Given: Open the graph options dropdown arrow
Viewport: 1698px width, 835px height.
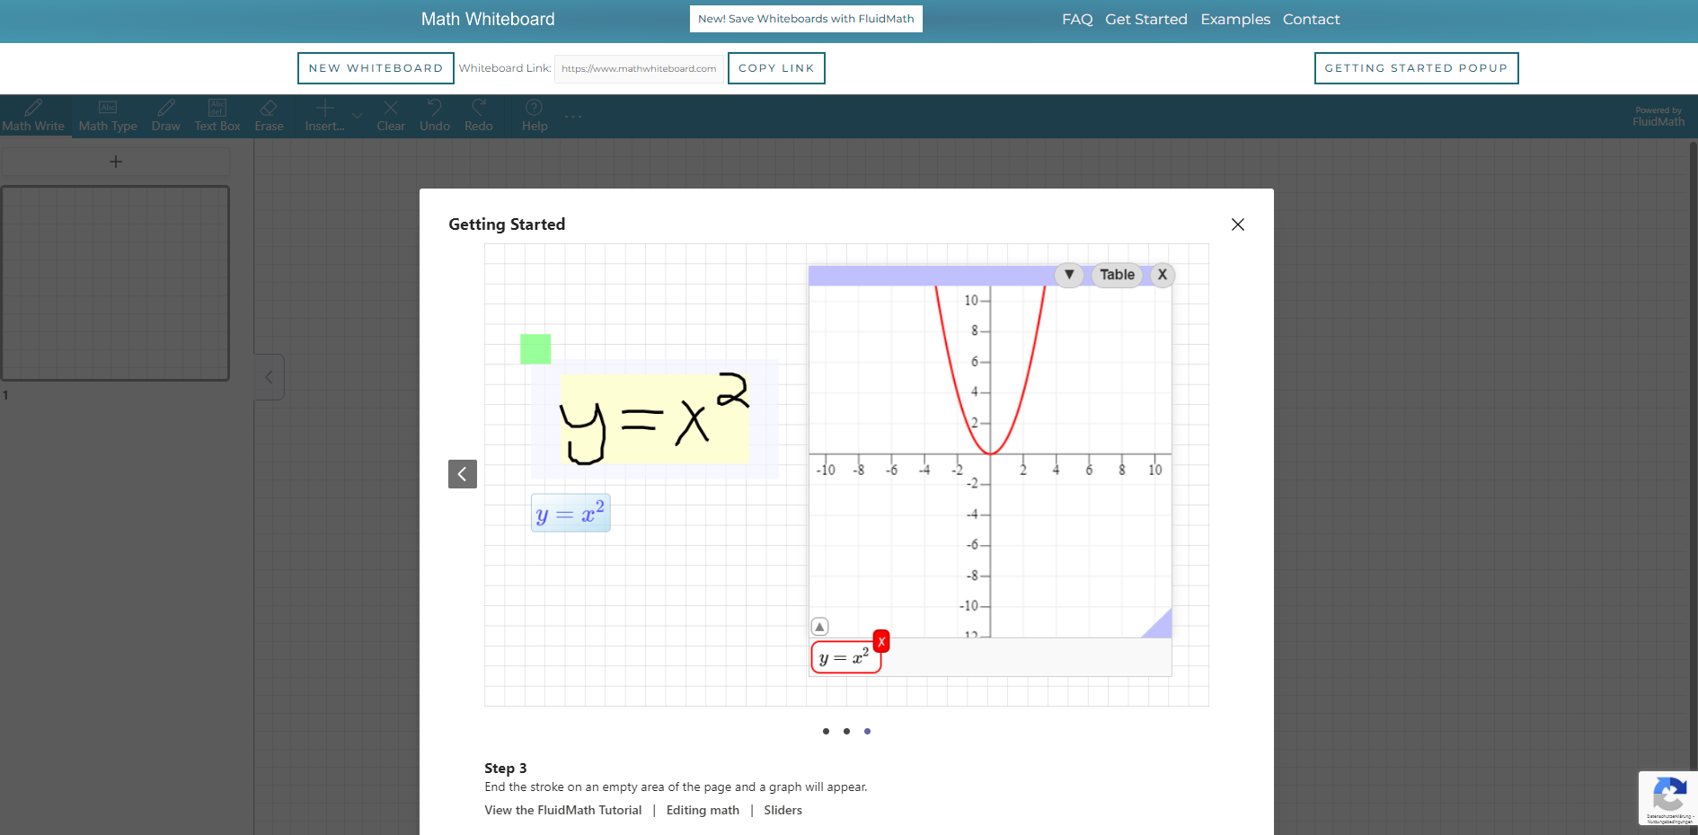Looking at the screenshot, I should tap(1068, 275).
